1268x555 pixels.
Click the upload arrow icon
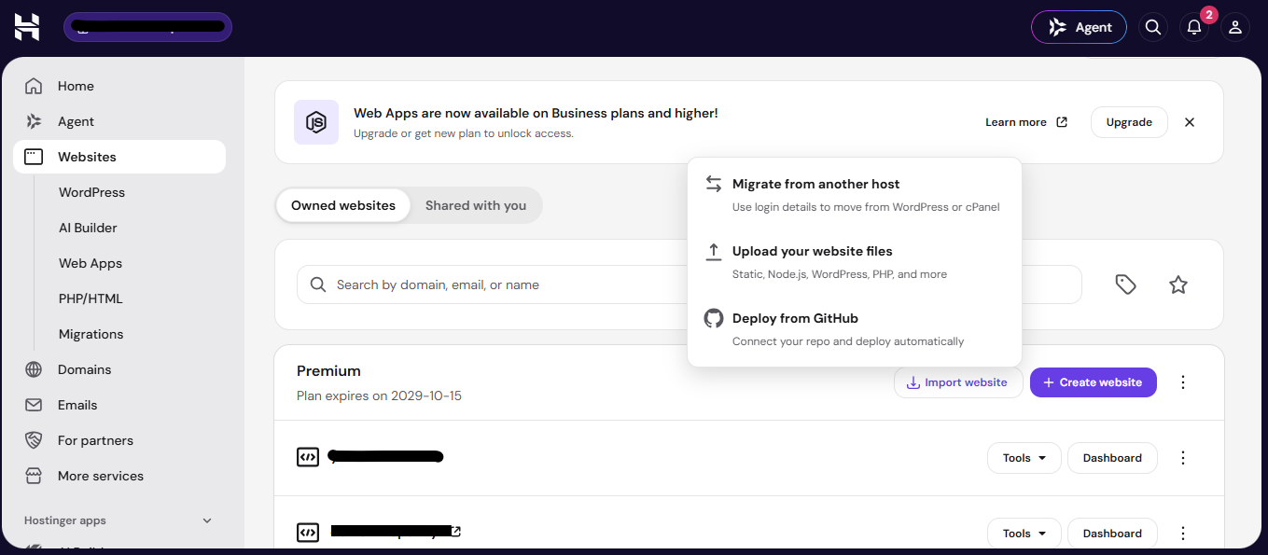tap(714, 251)
